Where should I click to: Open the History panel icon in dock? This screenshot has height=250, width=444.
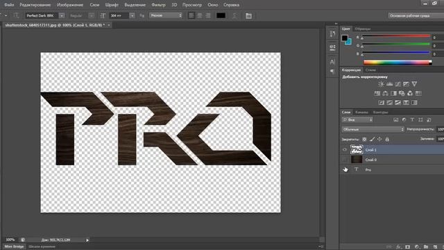tap(332, 34)
